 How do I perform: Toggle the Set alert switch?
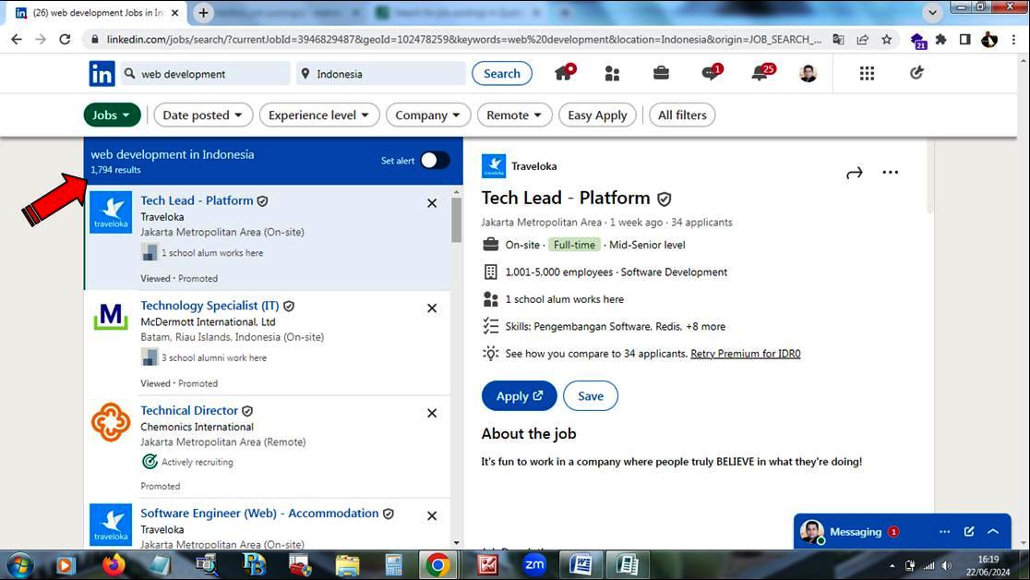(x=435, y=161)
